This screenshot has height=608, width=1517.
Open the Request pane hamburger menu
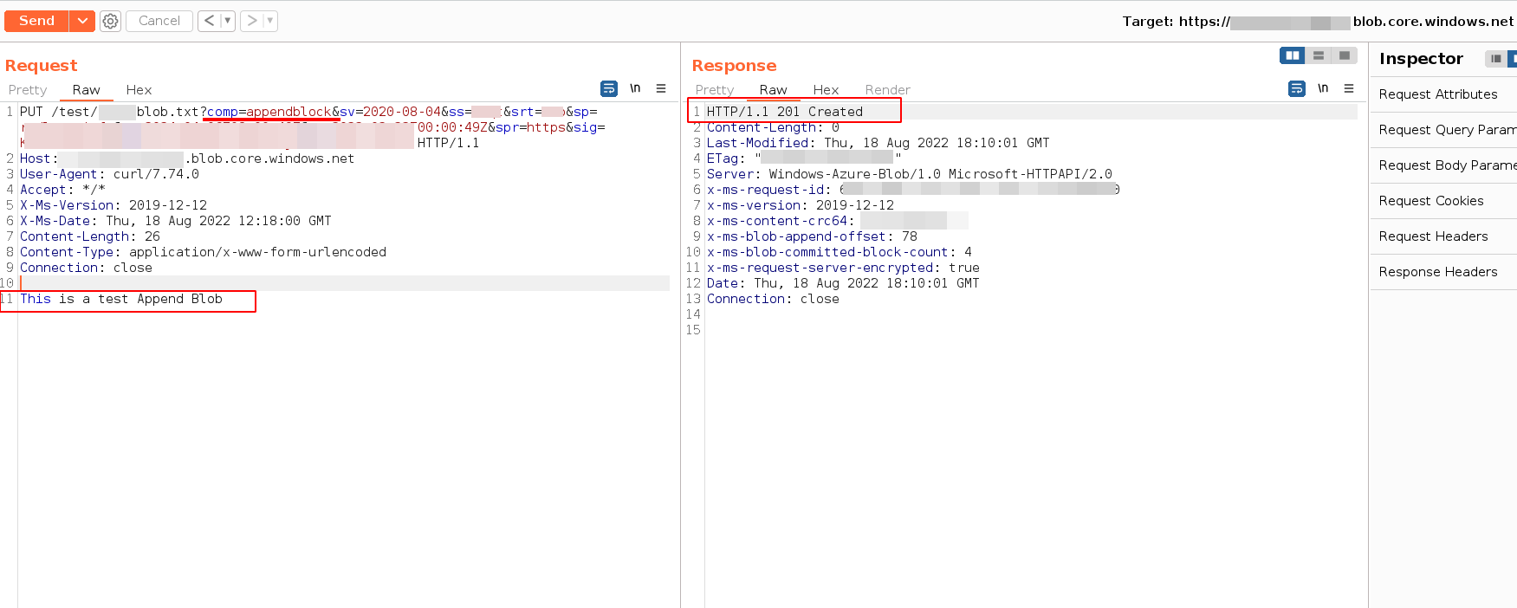pyautogui.click(x=661, y=88)
